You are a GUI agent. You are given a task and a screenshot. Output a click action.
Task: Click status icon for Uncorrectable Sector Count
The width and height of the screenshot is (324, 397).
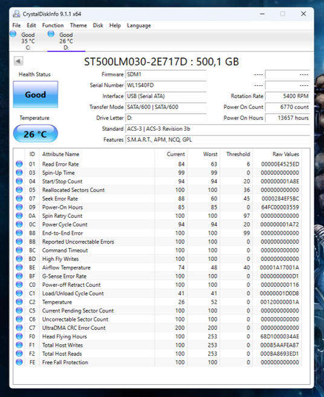[x=19, y=319]
